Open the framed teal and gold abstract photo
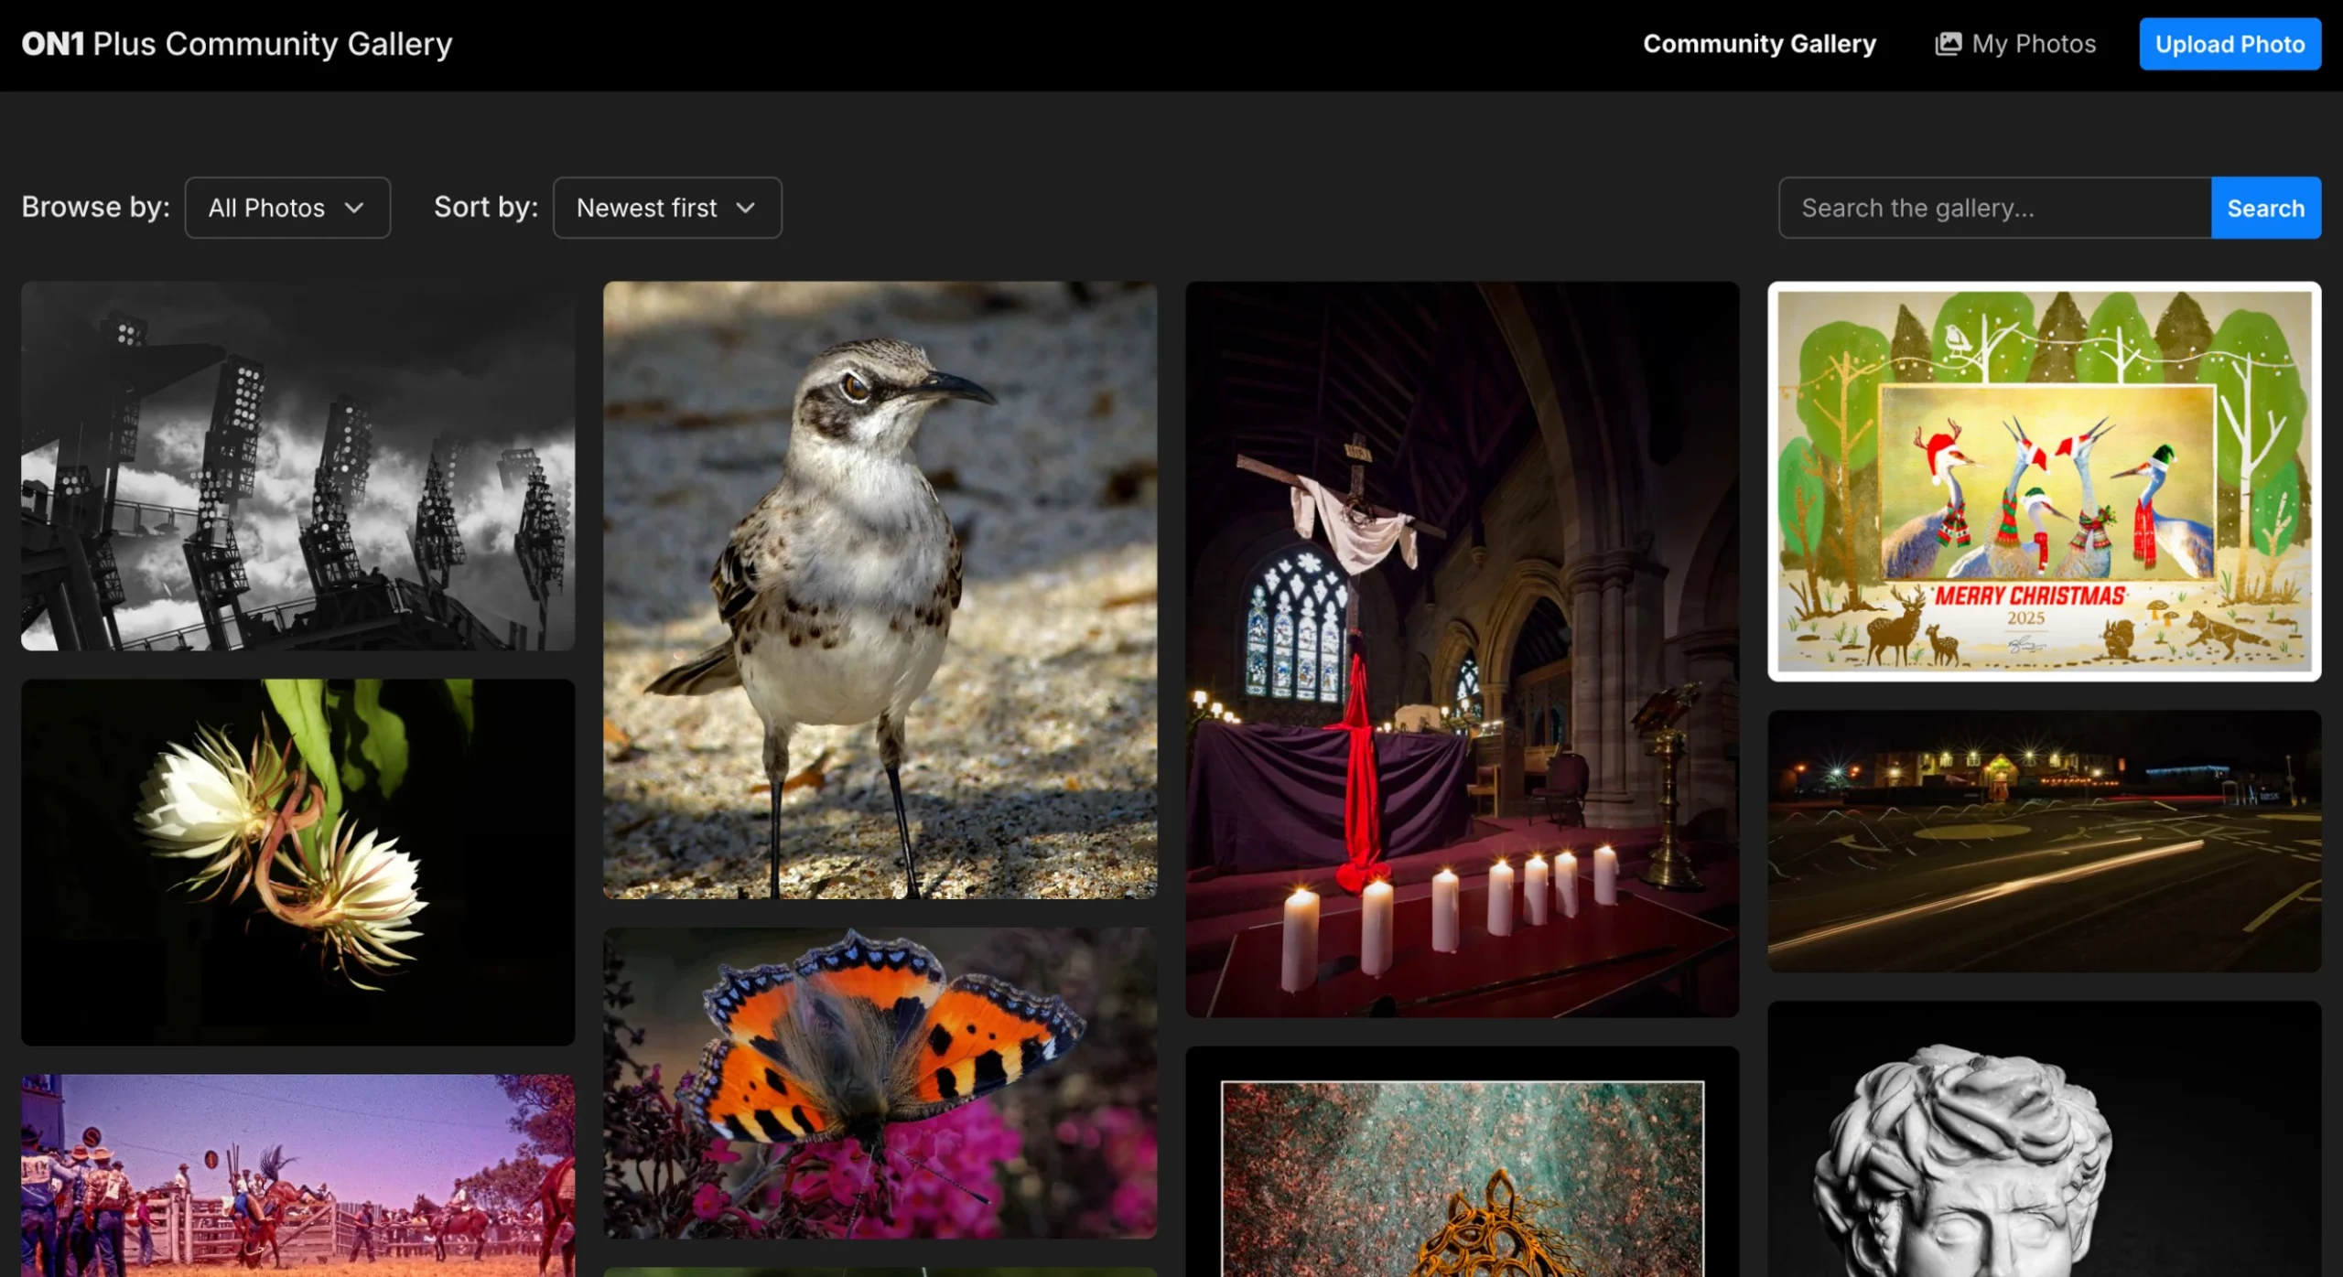The image size is (2343, 1277). click(1462, 1162)
